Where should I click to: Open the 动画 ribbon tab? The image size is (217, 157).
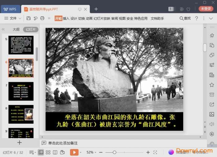(89, 19)
